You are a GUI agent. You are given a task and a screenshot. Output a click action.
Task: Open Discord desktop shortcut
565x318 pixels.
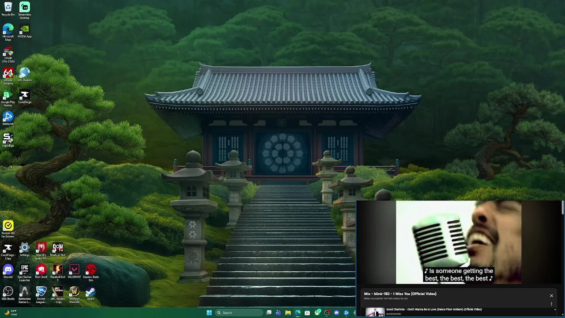click(8, 272)
